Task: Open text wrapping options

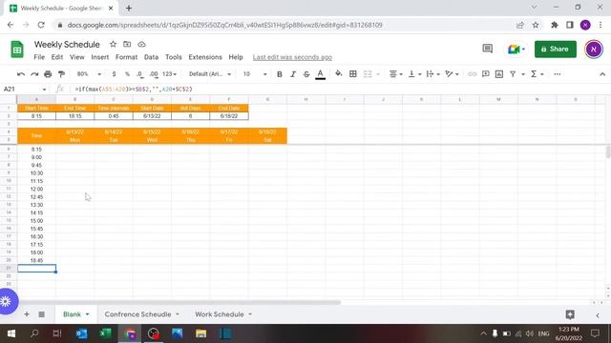Action: [x=432, y=74]
